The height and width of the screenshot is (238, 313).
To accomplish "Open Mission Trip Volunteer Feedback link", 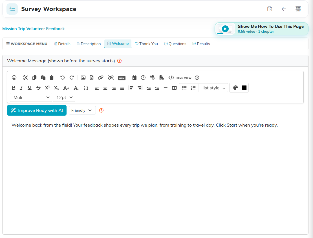I will pyautogui.click(x=34, y=29).
